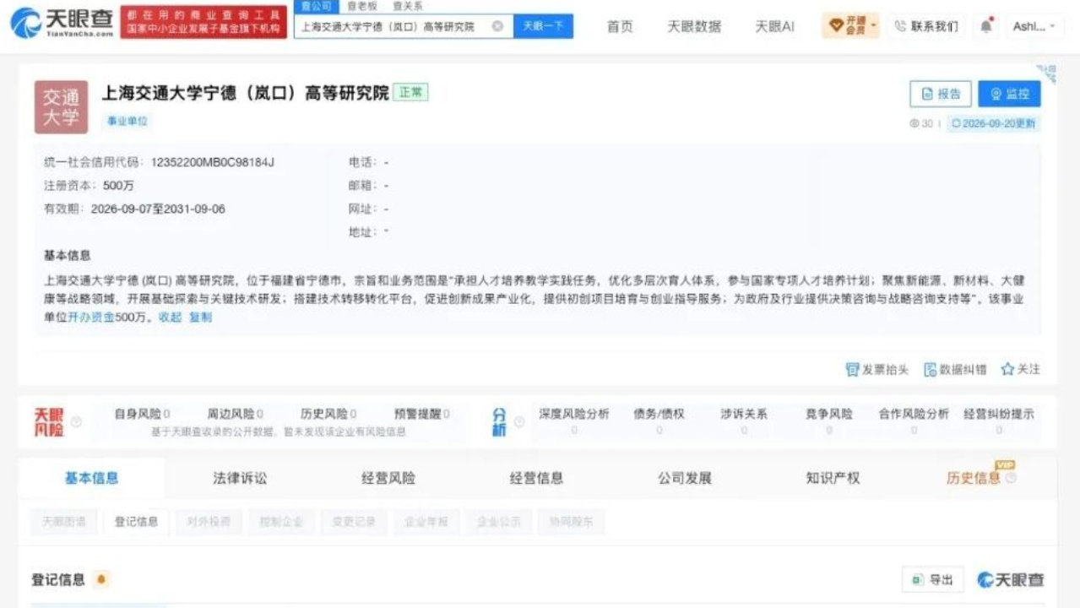
Task: Switch to the 经营风险 tab
Action: (388, 478)
